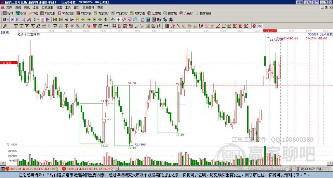This screenshot has width=333, height=178.
Task: Click the black left arrow icon
Action: click(66, 20)
